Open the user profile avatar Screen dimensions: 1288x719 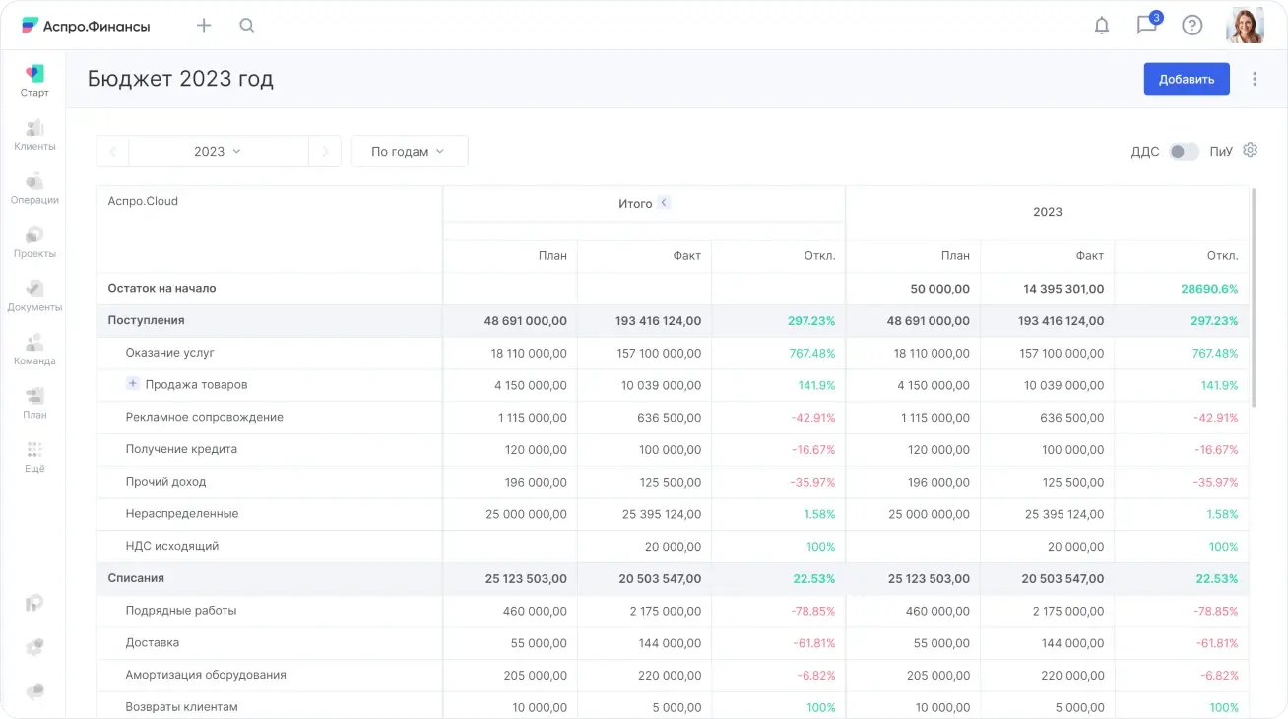click(x=1245, y=26)
